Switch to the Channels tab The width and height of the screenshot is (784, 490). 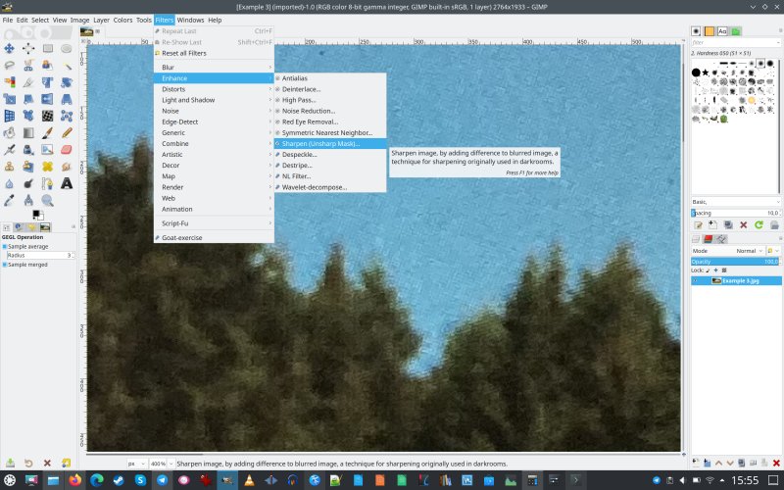click(709, 239)
